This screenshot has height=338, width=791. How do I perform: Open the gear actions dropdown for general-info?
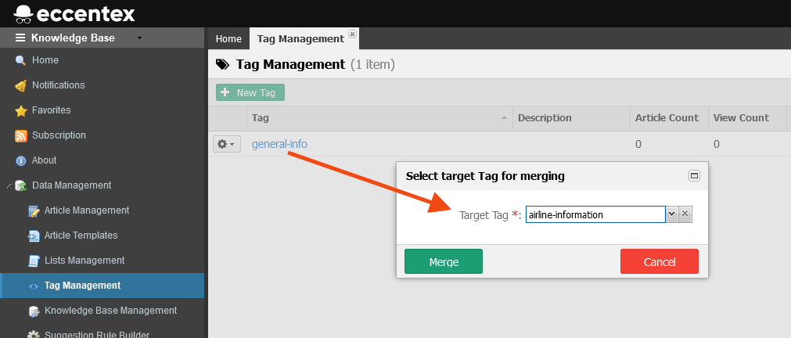[227, 144]
